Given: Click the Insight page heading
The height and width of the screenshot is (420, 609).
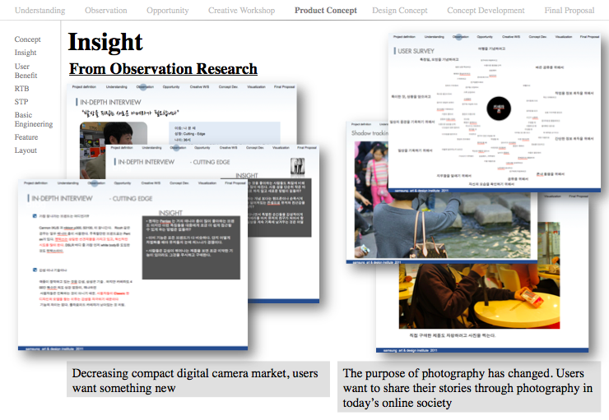Looking at the screenshot, I should tap(105, 42).
